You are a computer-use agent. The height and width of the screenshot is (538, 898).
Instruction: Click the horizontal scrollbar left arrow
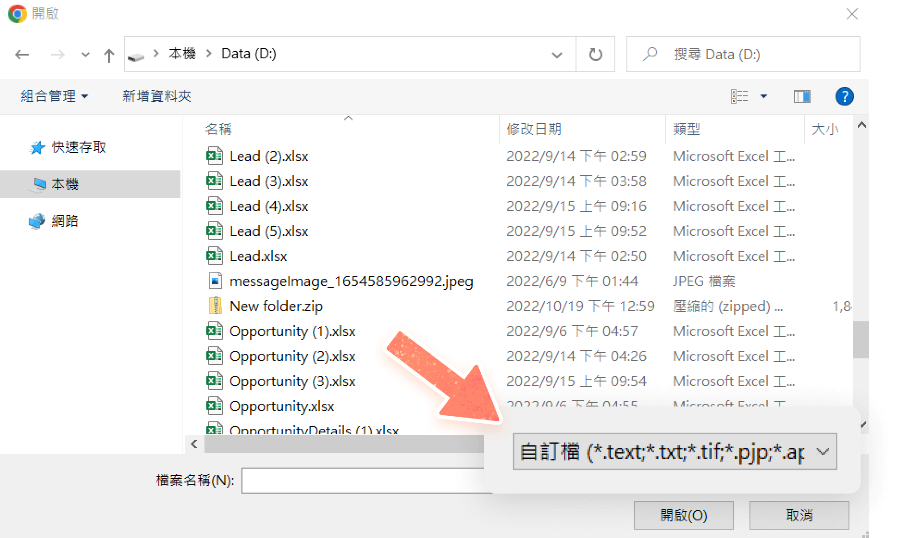(x=194, y=444)
